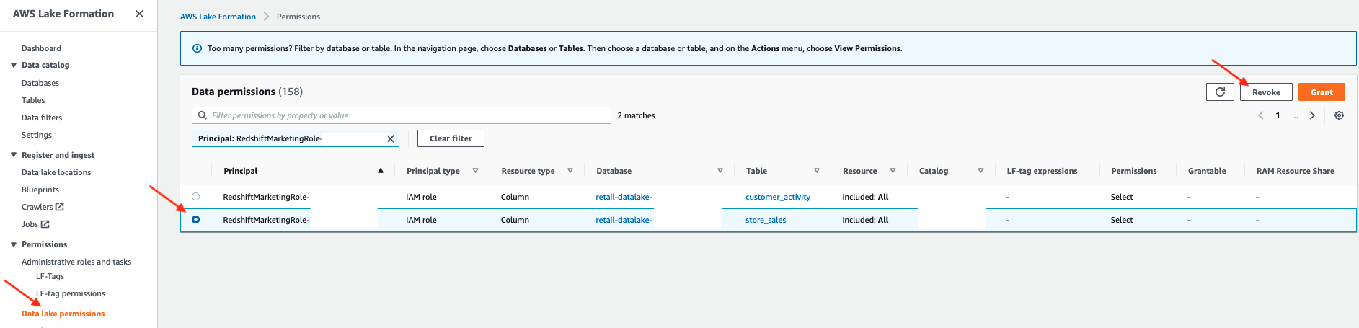
Task: Open the Database column filter dropdown
Action: point(720,171)
